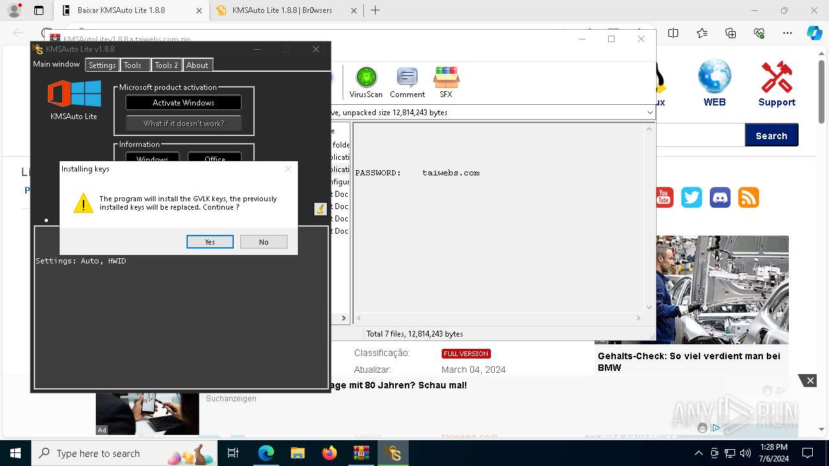Run VirusScan in WinRAR toolbar
This screenshot has height=466, width=829.
pos(366,82)
